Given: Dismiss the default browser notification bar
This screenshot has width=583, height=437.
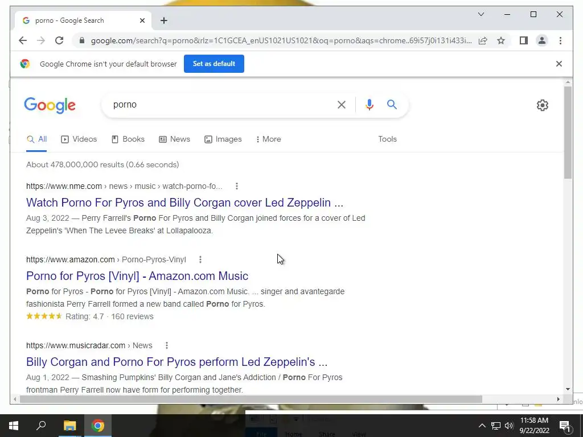Looking at the screenshot, I should pyautogui.click(x=559, y=64).
